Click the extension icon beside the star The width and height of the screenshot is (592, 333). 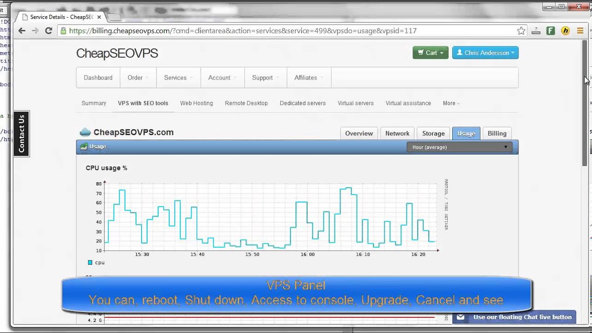[536, 31]
